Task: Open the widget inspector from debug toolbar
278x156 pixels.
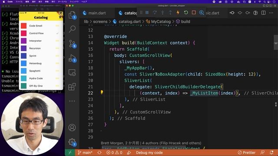Action: tap(202, 13)
